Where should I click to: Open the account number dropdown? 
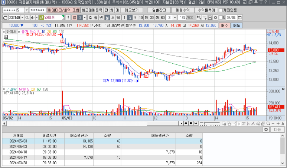click(x=26, y=10)
